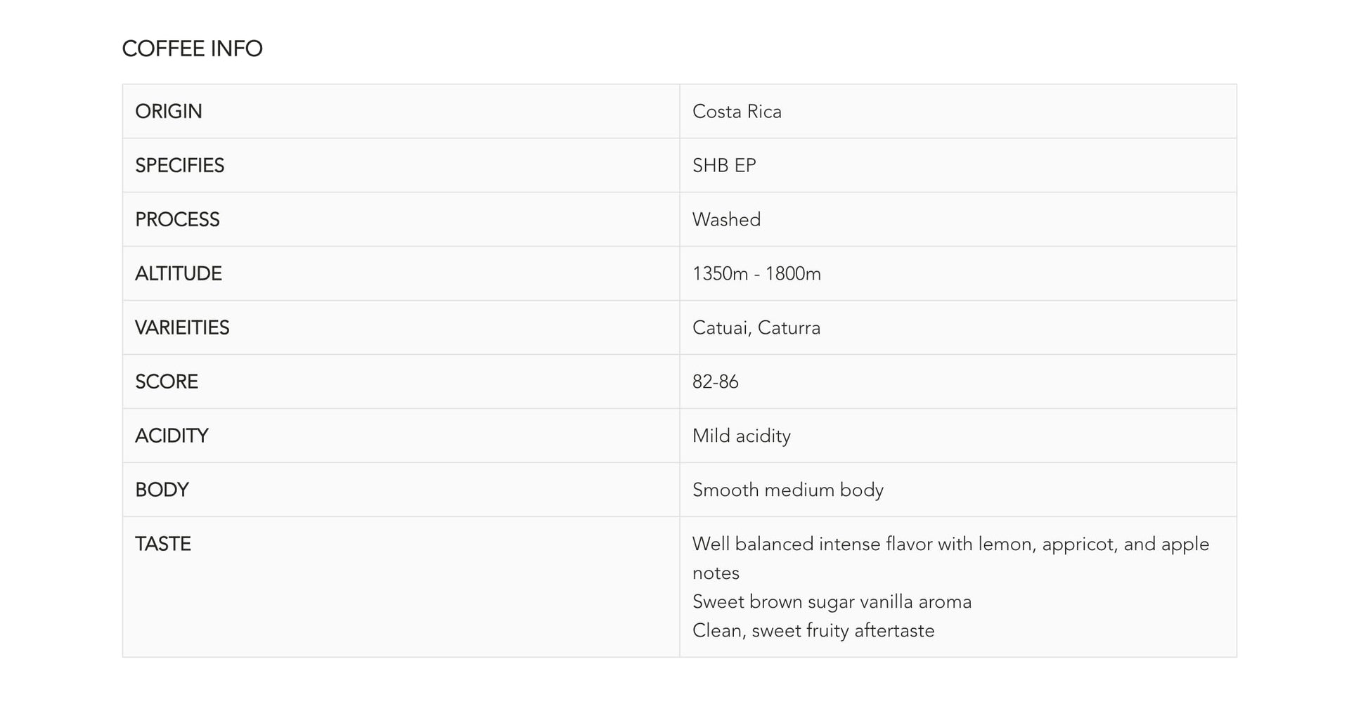This screenshot has height=704, width=1368.
Task: Select the ALTITUDE row label
Action: pos(179,273)
